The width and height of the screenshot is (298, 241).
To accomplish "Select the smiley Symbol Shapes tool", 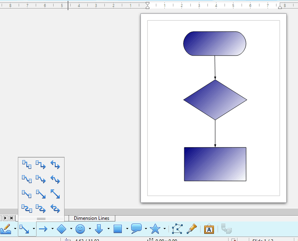I will pos(80,229).
